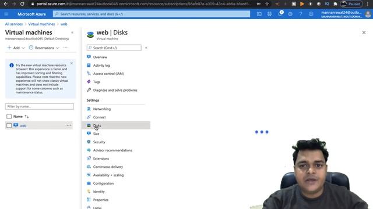The height and width of the screenshot is (209, 373).
Task: Open the Add virtual machine dropdown
Action: (x=16, y=48)
